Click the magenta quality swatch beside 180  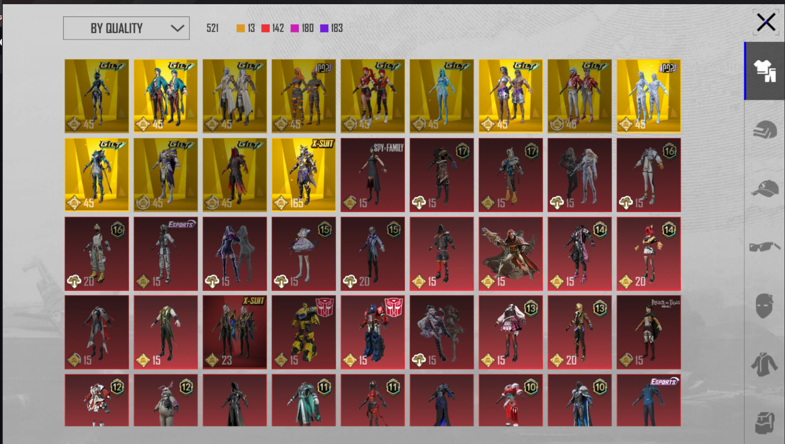(x=295, y=28)
